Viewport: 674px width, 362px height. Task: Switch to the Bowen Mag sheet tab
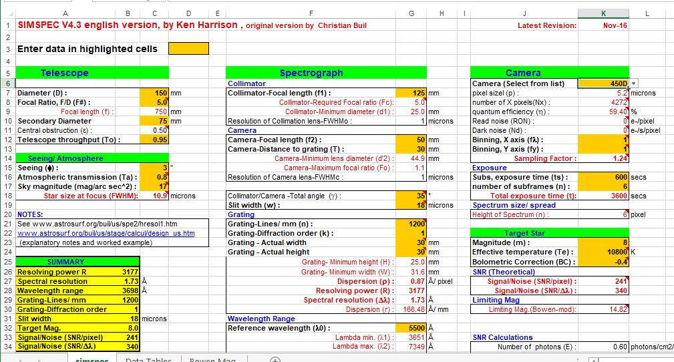coord(212,359)
